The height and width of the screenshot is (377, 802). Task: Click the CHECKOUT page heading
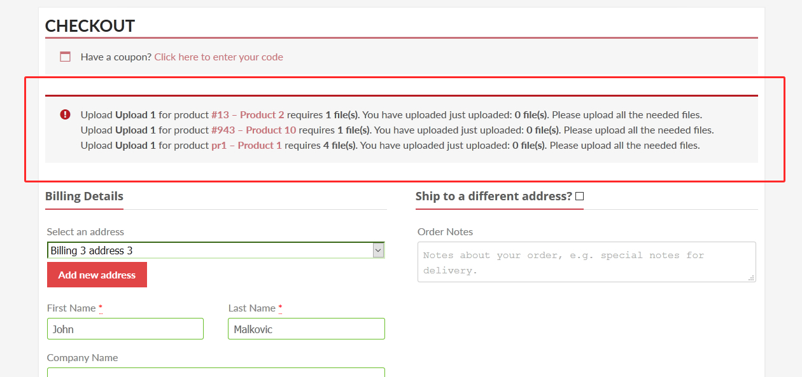tap(90, 26)
